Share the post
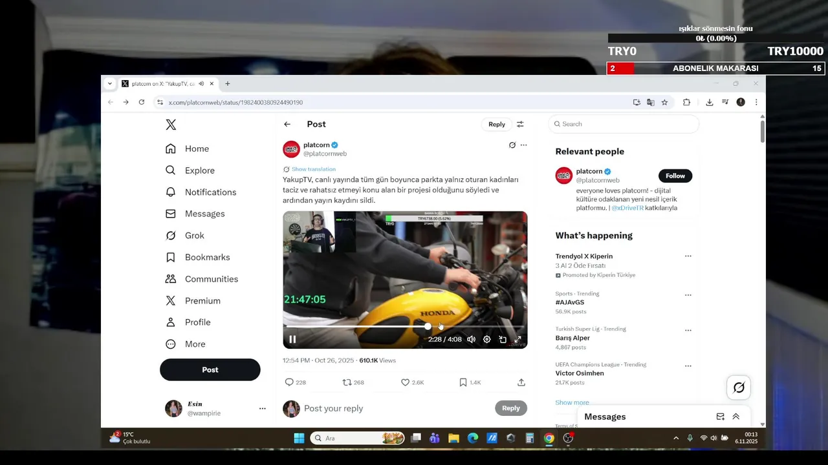Viewport: 828px width, 465px height. (x=521, y=382)
